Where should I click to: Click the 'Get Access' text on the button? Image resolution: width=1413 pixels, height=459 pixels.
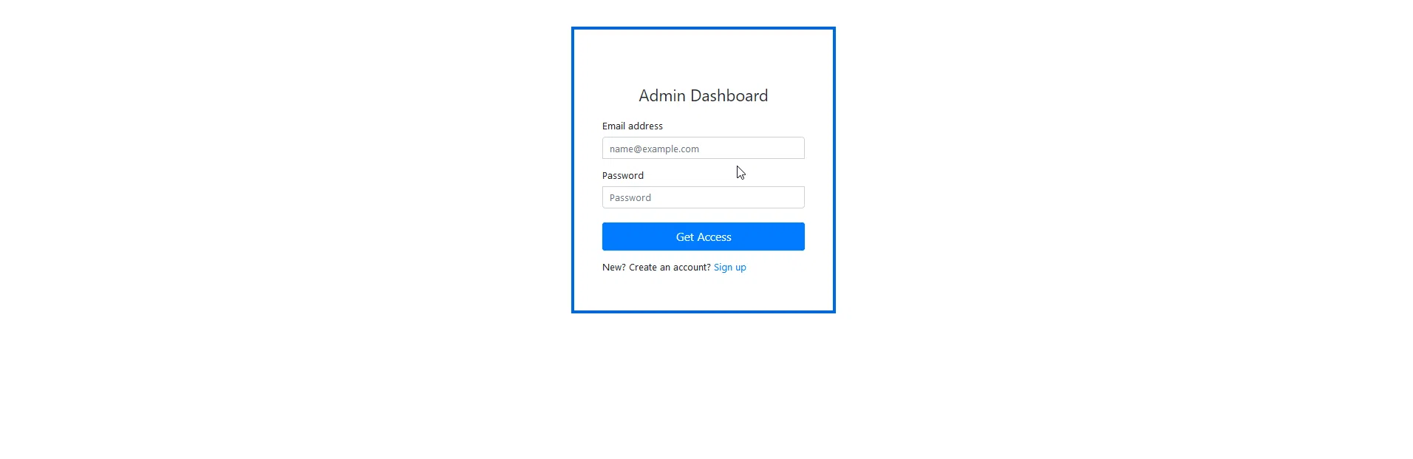click(704, 237)
